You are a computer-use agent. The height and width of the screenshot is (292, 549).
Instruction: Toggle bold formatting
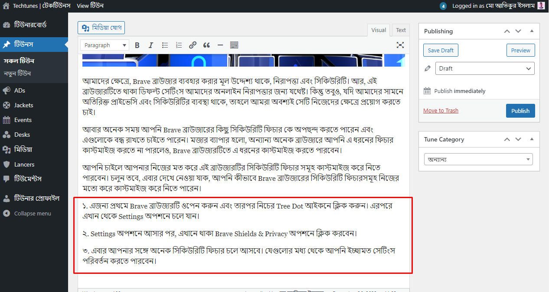(x=137, y=45)
